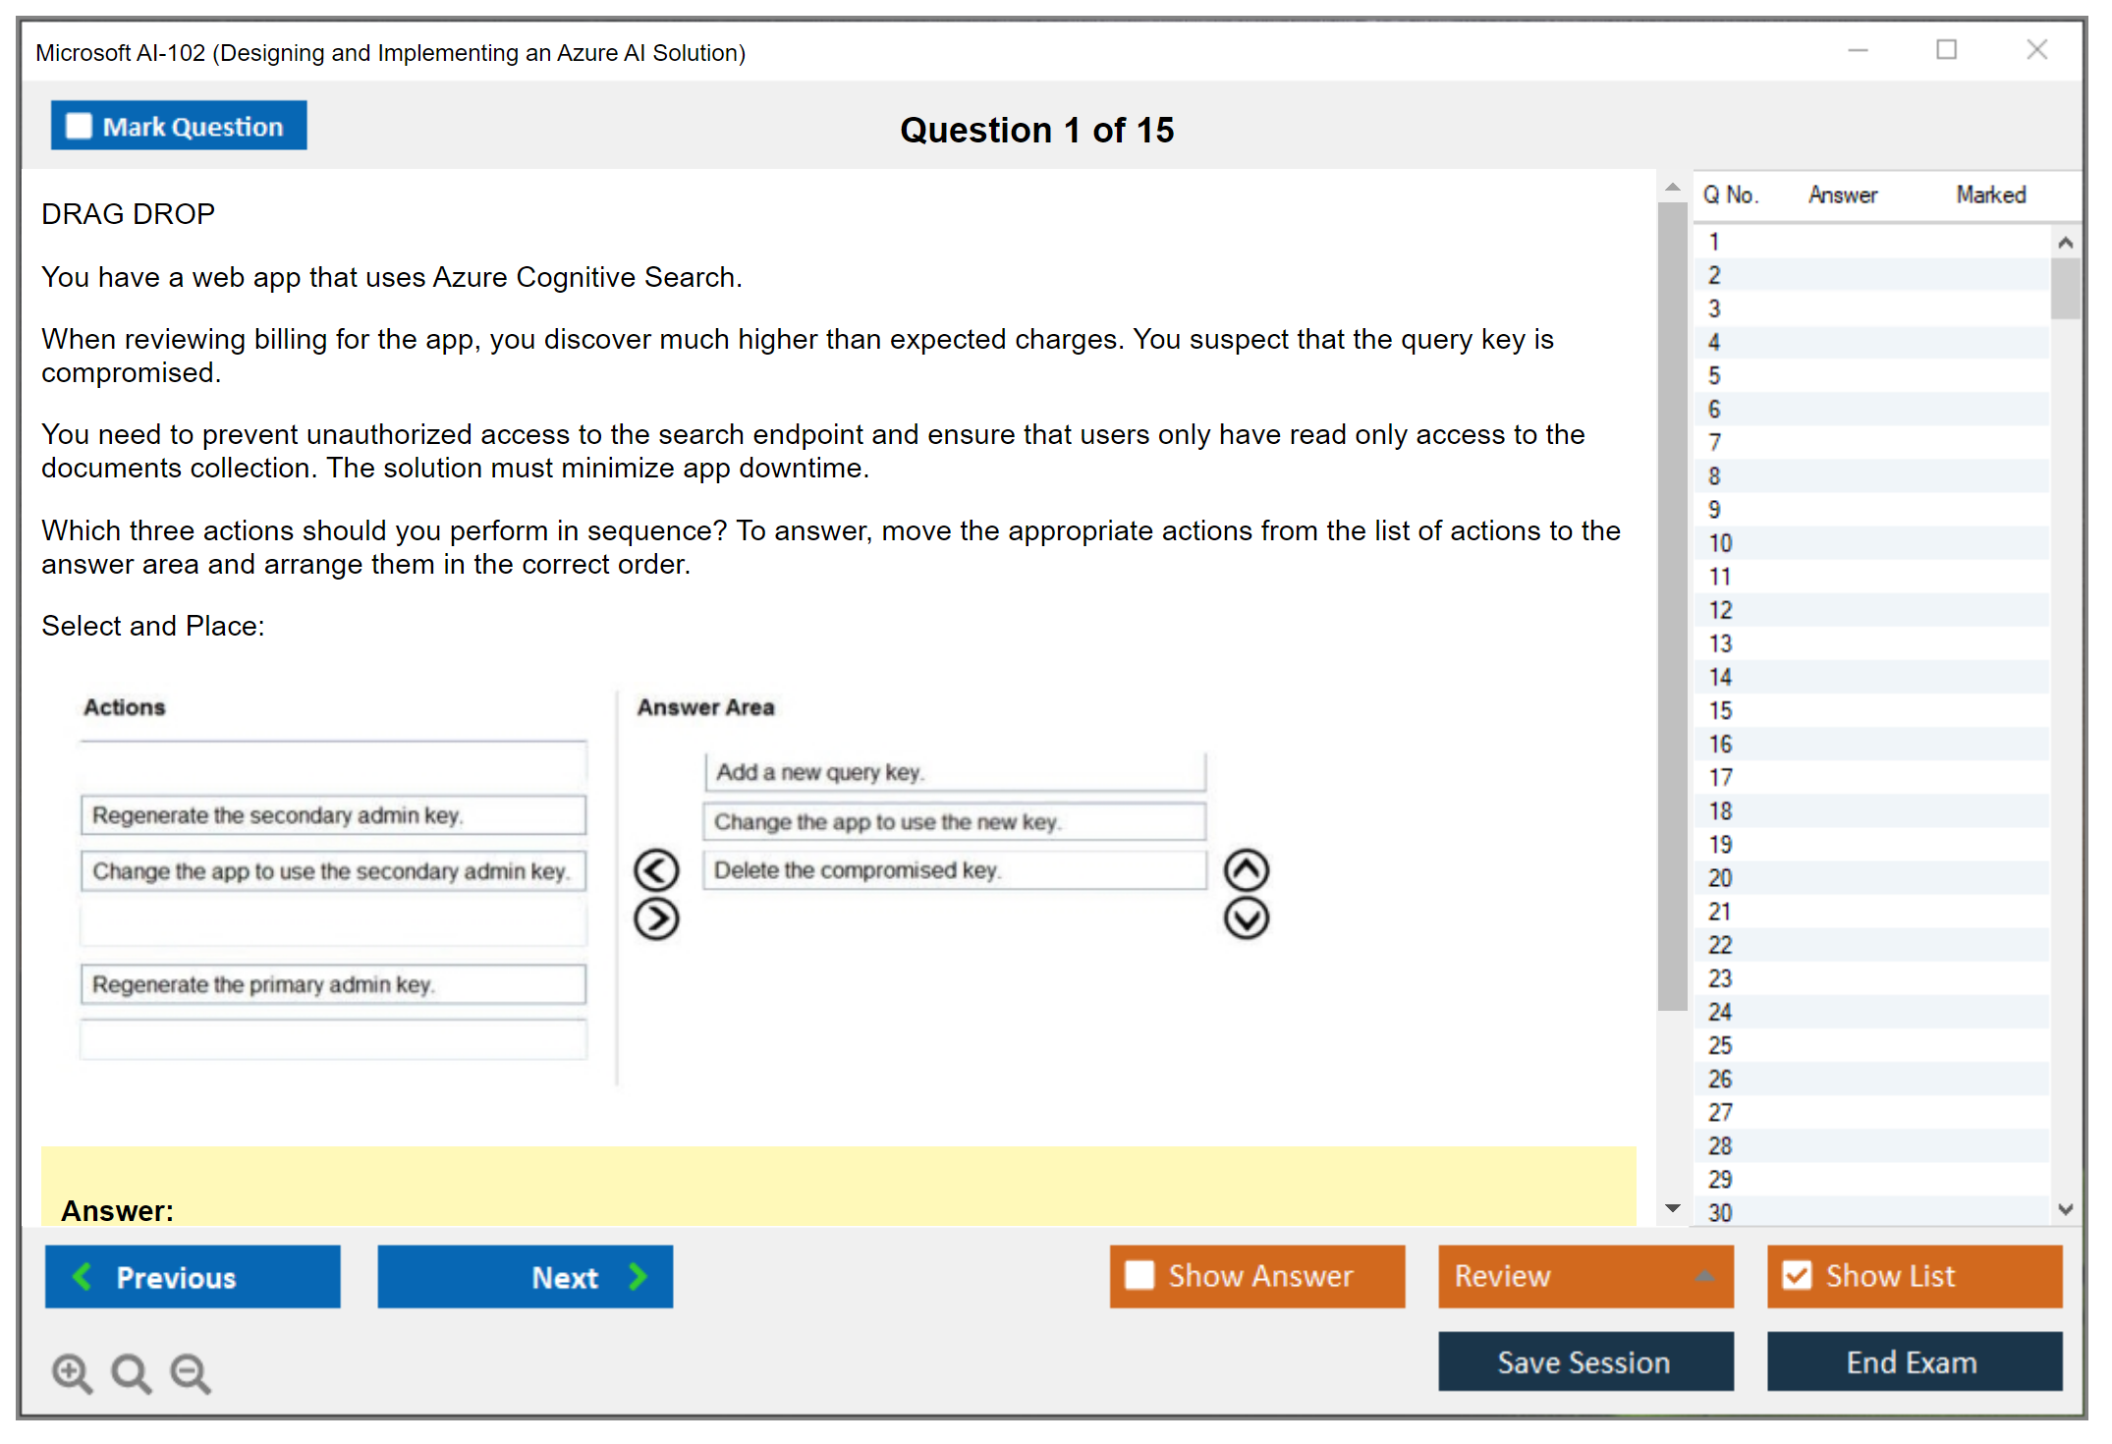Click the zoom-in magnifier icon
Viewport: 2112px width, 1444px height.
[72, 1373]
